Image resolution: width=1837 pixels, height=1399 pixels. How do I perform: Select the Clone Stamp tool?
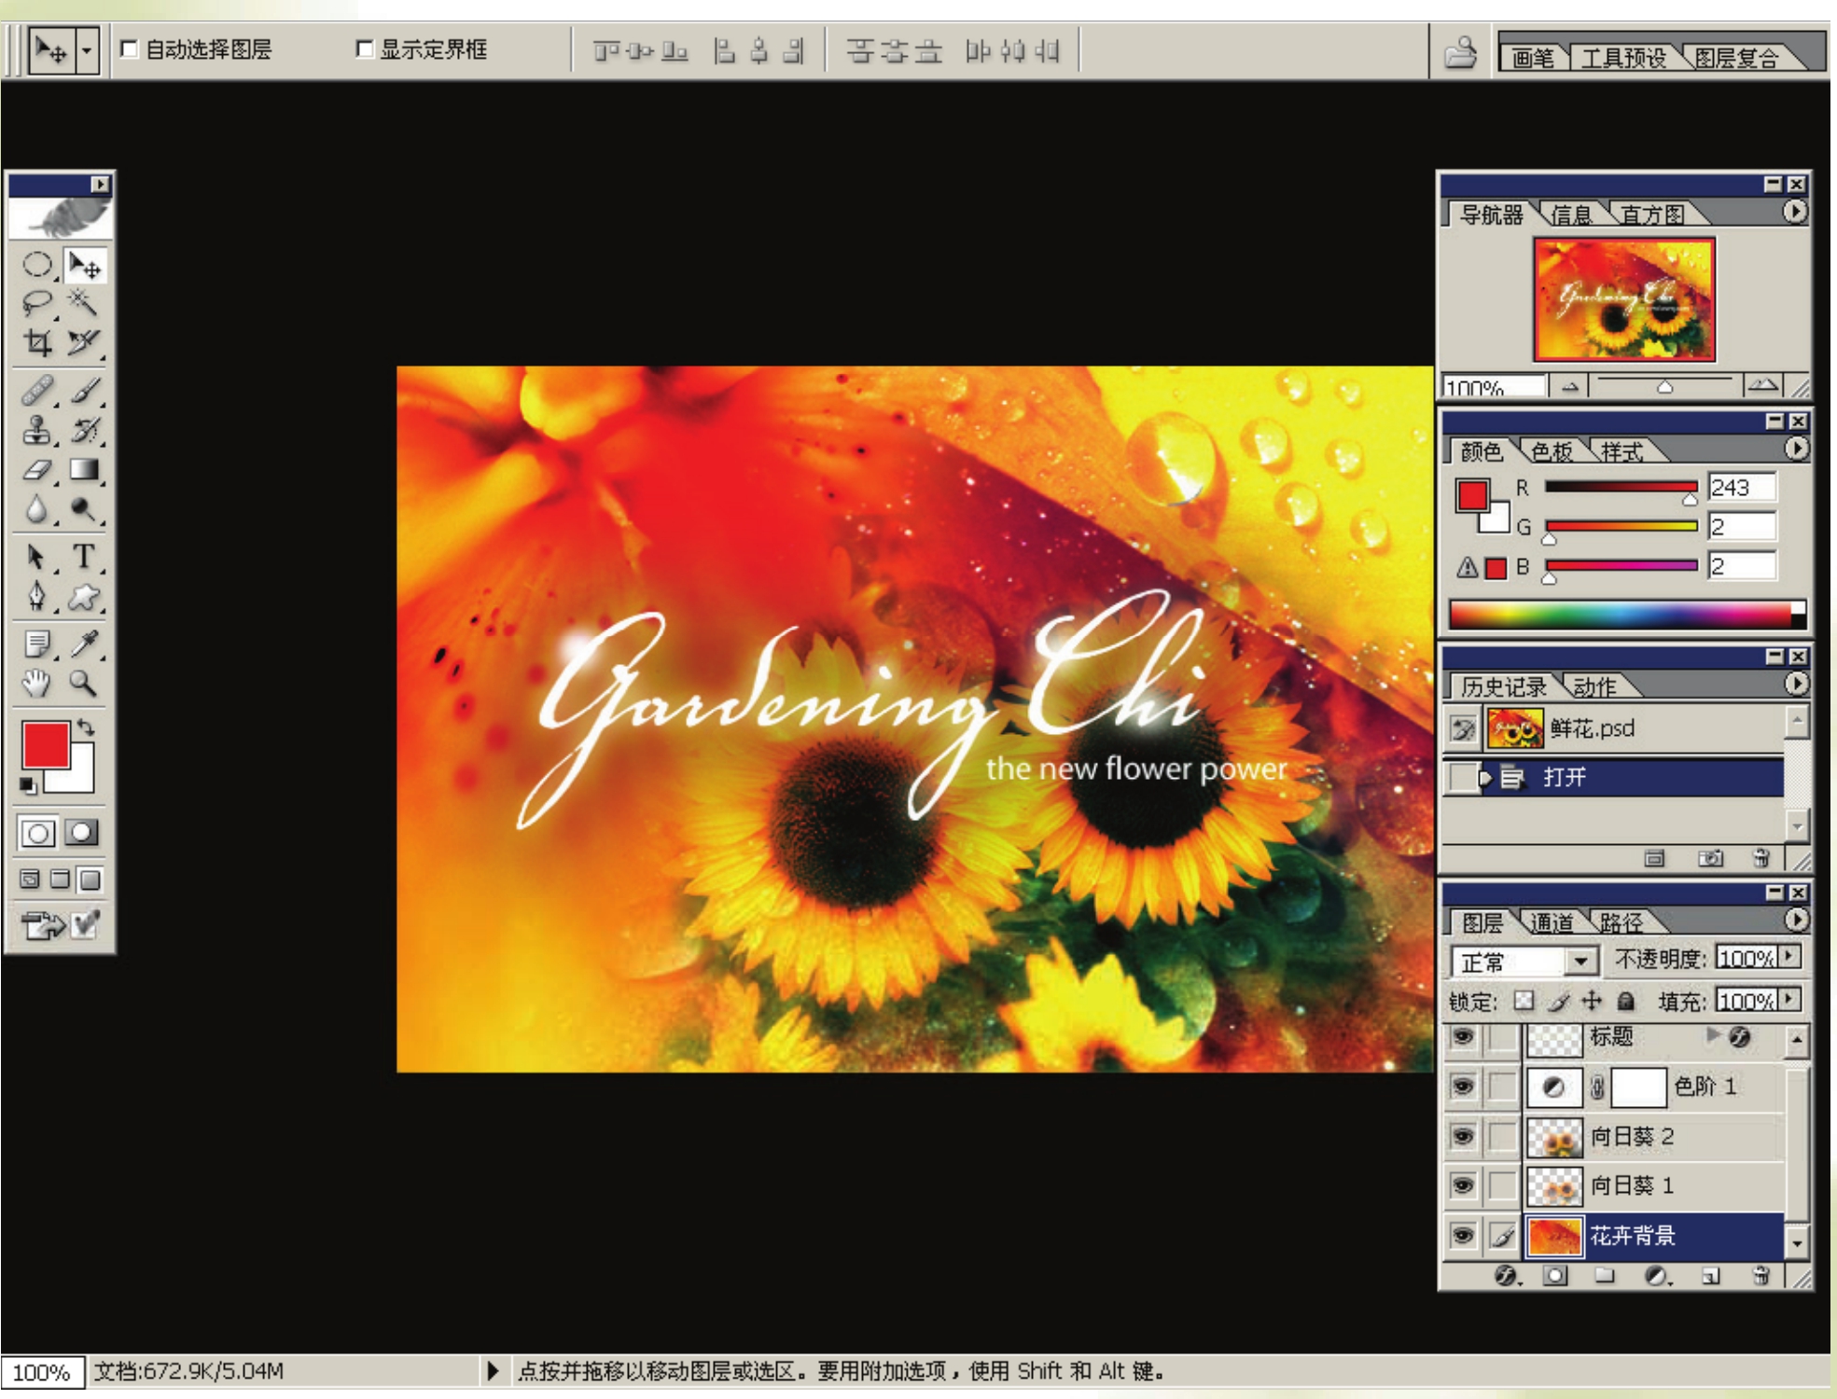click(x=36, y=430)
